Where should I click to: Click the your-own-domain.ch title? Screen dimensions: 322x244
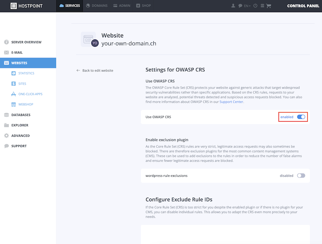point(129,43)
